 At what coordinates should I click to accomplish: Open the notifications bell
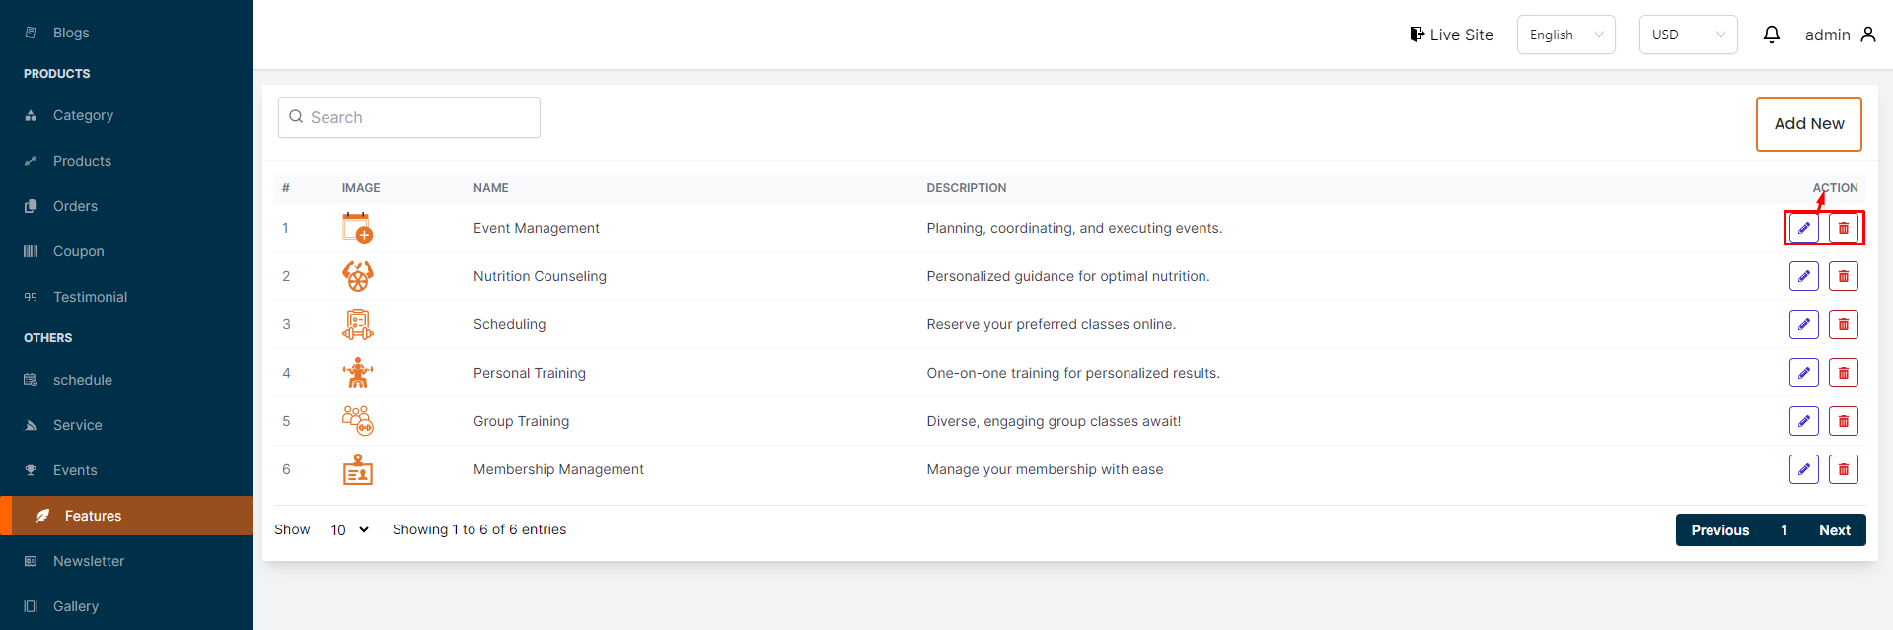1771,35
